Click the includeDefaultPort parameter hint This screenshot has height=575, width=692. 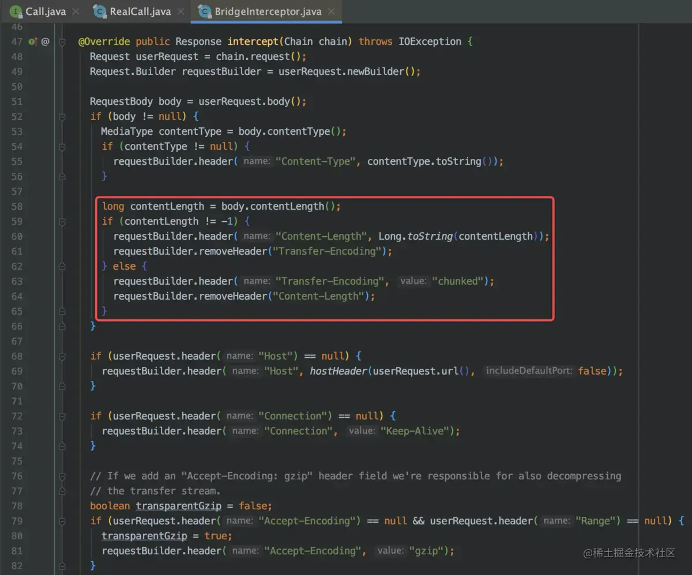point(529,371)
